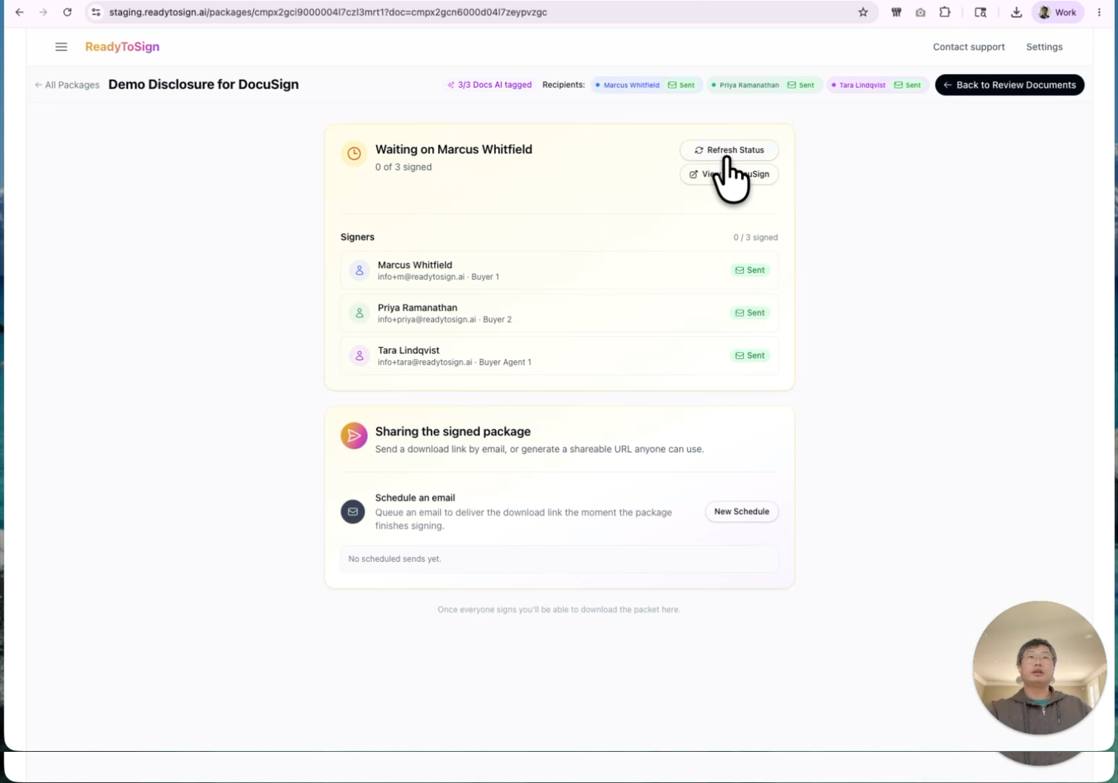
Task: Select Tara Lindqvist recipient chip
Action: [877, 85]
